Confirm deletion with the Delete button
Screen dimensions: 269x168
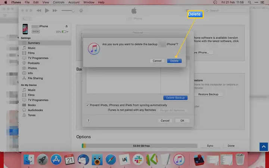[174, 61]
